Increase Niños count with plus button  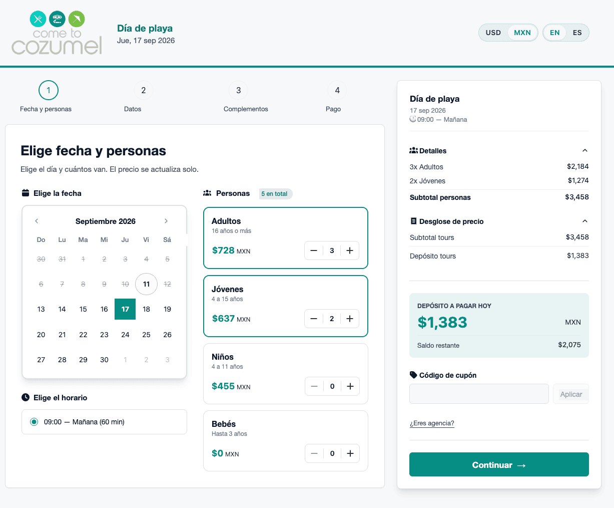coord(350,386)
